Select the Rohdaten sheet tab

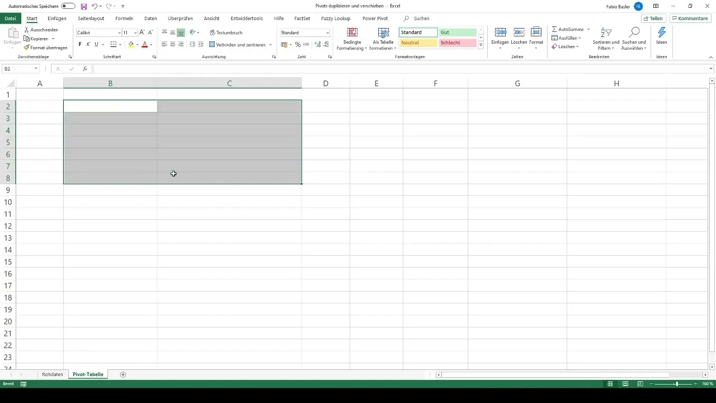click(x=53, y=374)
